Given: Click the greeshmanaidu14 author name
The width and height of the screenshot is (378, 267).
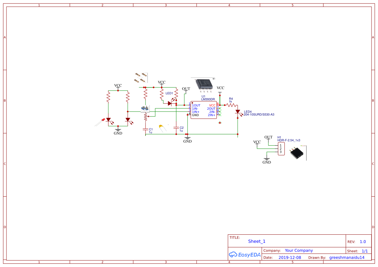Looking at the screenshot, I should coord(347,257).
